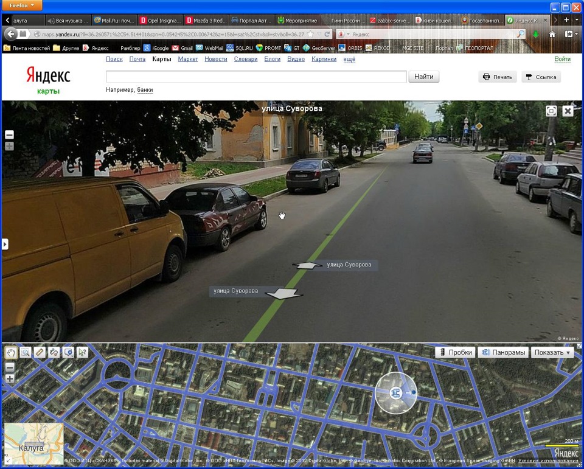The height and width of the screenshot is (469, 584).
Task: Zoom in the street panorama
Action: (9, 146)
